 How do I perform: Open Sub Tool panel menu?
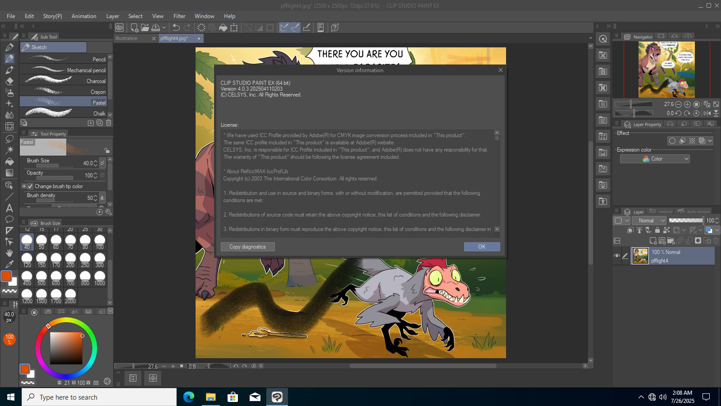click(x=23, y=36)
